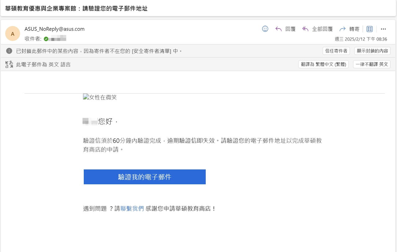
Task: Click the reply-all double arrow icon
Action: coord(305,29)
